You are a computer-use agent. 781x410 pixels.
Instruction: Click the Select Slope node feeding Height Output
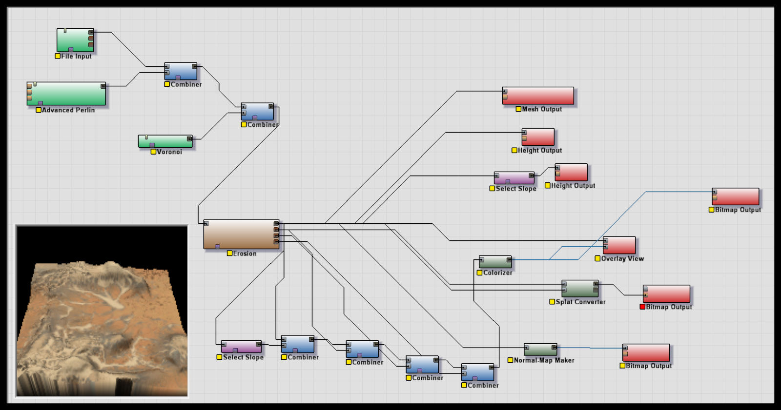pyautogui.click(x=514, y=177)
